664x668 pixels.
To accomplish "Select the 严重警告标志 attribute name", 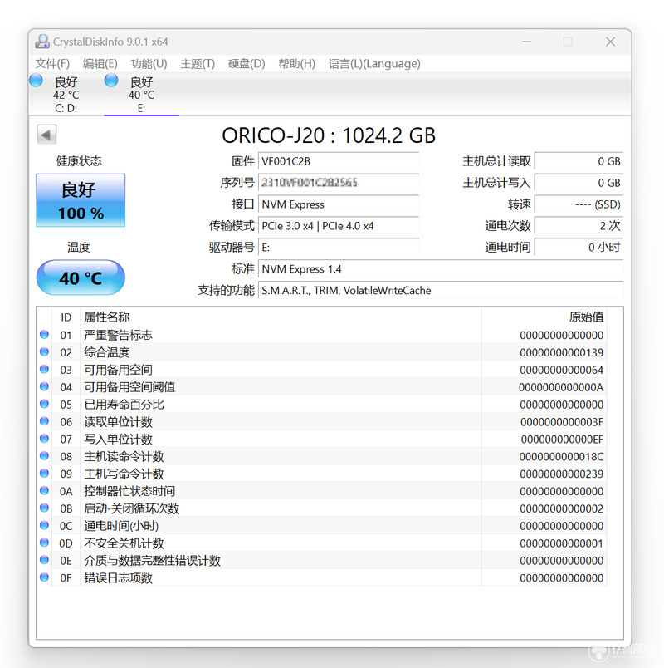I will (x=118, y=336).
